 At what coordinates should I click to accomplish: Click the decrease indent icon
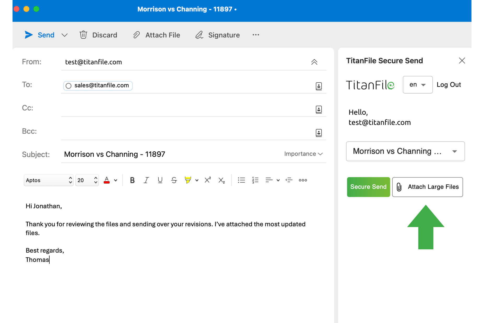289,180
